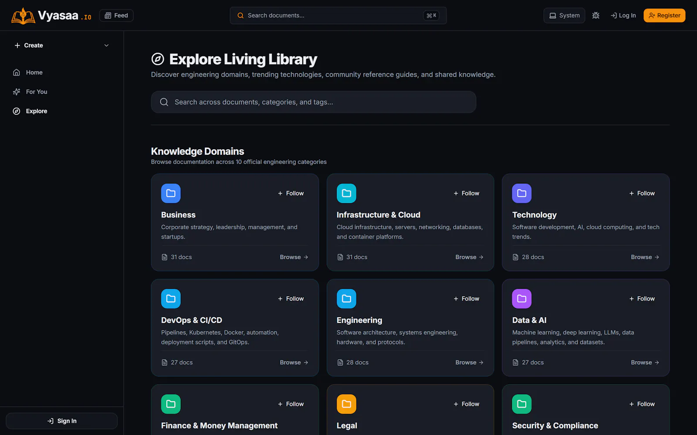697x435 pixels.
Task: Click the 31 docs count on Infrastructure card
Action: click(357, 257)
